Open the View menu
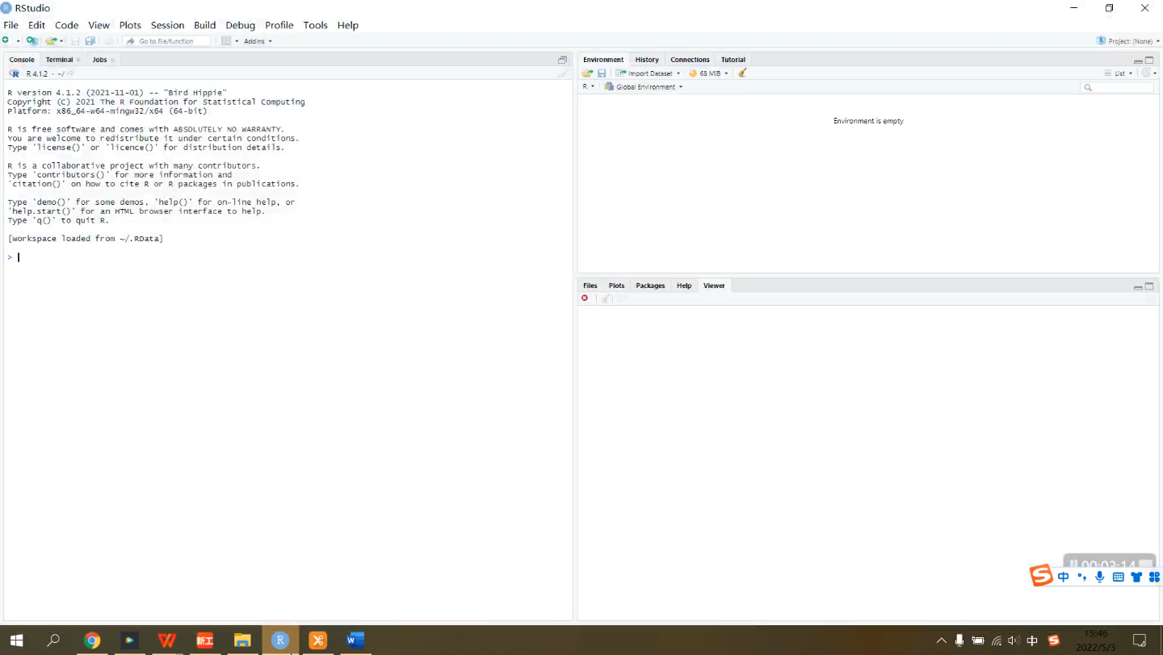This screenshot has height=655, width=1163. pyautogui.click(x=99, y=25)
